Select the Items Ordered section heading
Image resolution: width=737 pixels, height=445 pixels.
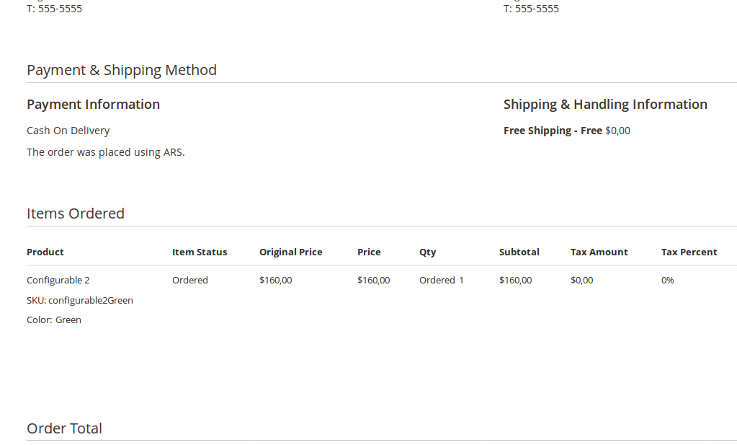(x=75, y=213)
